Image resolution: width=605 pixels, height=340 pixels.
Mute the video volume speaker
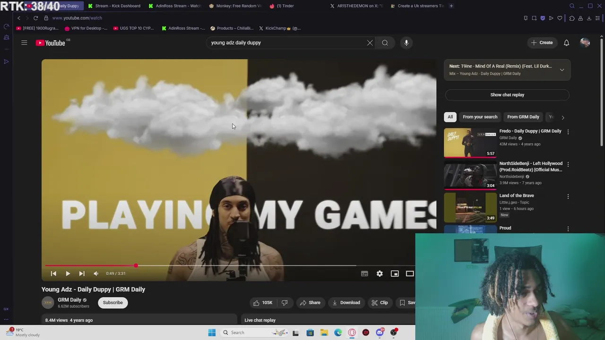point(96,273)
